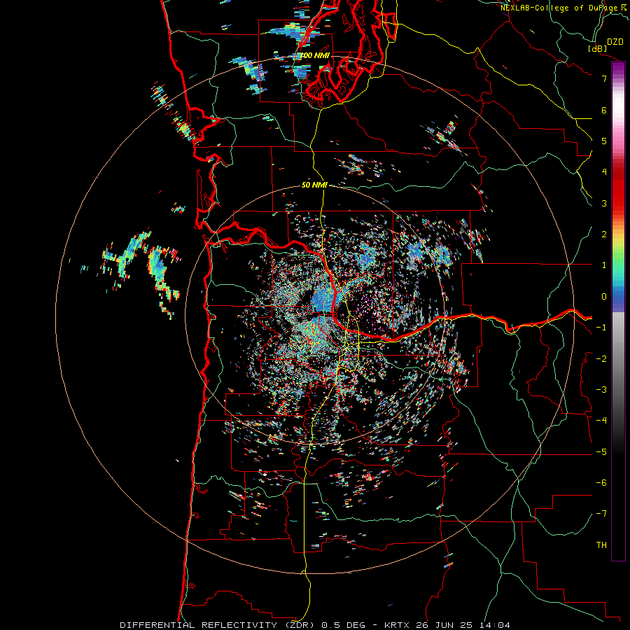630x630 pixels.
Task: Click the 0.5 DEG elevation text
Action: coord(344,625)
